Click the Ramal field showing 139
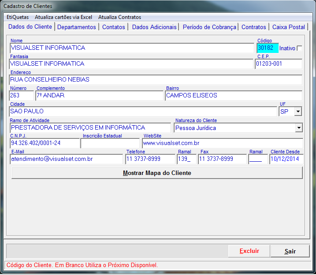Screen dimensions: 316x275 [x=186, y=159]
